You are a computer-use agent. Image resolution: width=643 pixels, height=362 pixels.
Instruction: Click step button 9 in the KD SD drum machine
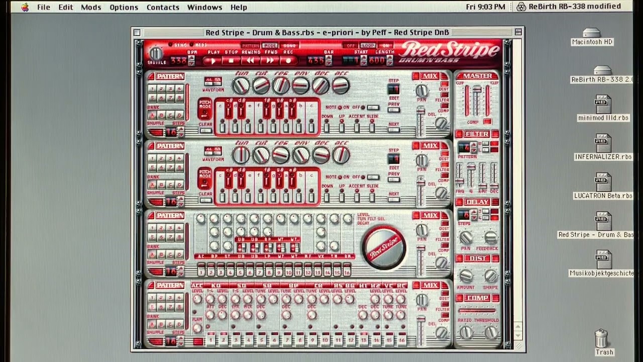pos(312,340)
